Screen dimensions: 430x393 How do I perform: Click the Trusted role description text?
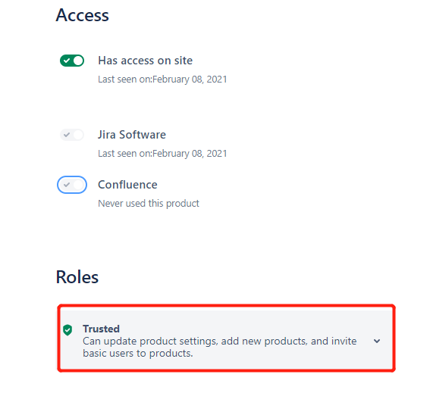click(220, 347)
